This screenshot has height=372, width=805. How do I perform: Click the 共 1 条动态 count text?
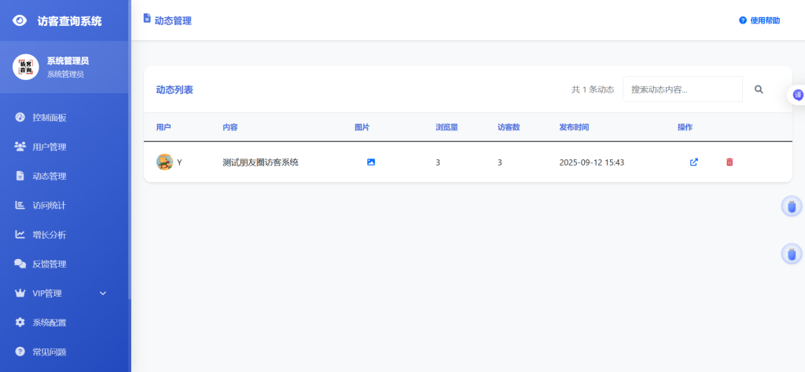tap(593, 89)
